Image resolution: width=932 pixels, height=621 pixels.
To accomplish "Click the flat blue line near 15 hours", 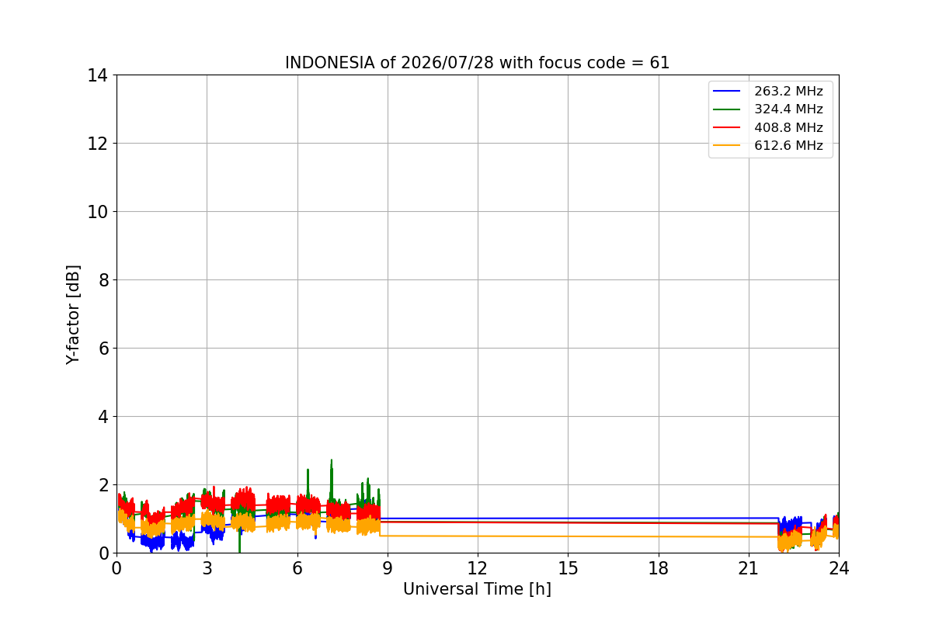I will click(568, 518).
